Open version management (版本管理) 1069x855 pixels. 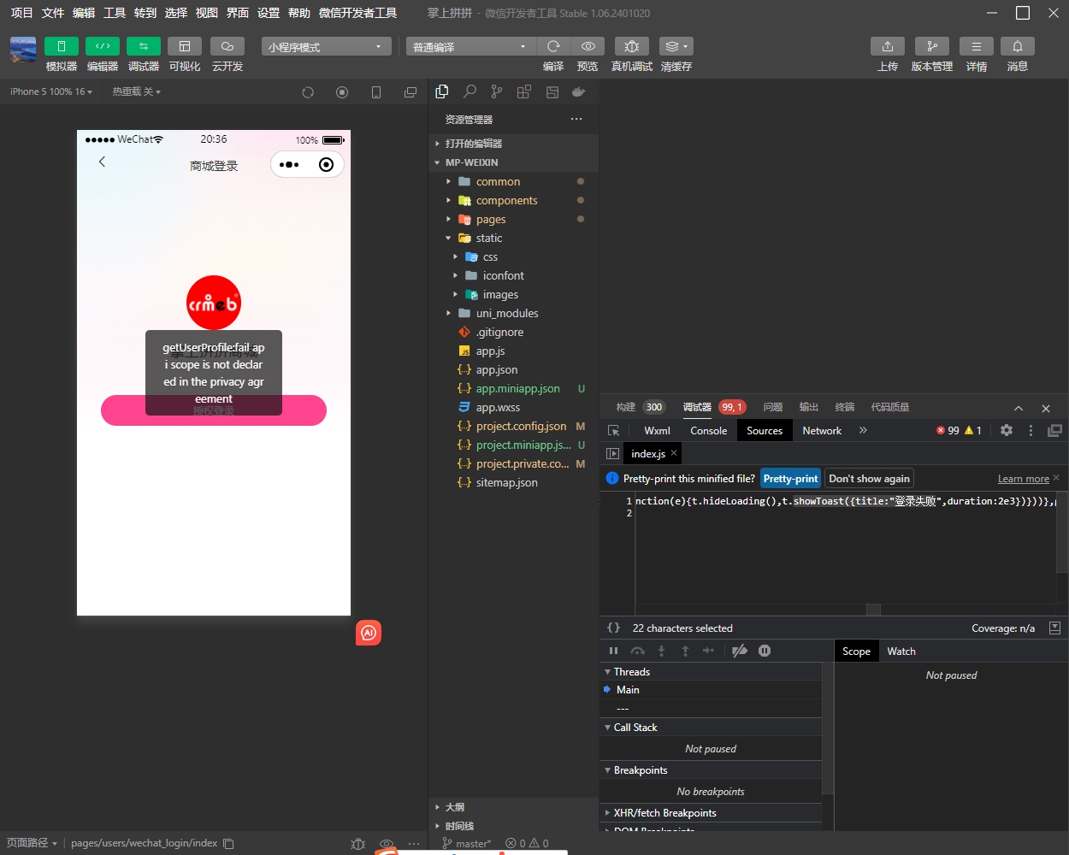coord(932,46)
